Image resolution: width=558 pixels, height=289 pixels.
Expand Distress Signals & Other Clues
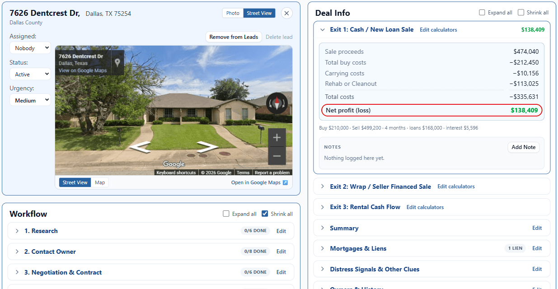tap(323, 269)
